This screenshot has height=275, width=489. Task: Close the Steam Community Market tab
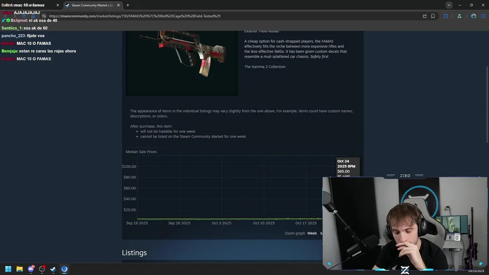(x=118, y=5)
